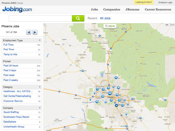Switch the map to Satellite view
The width and height of the screenshot is (175, 131).
tap(172, 25)
